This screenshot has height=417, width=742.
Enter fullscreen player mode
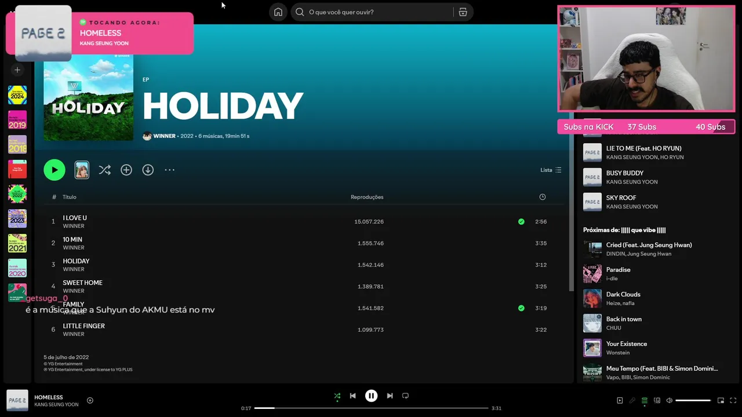pyautogui.click(x=733, y=400)
